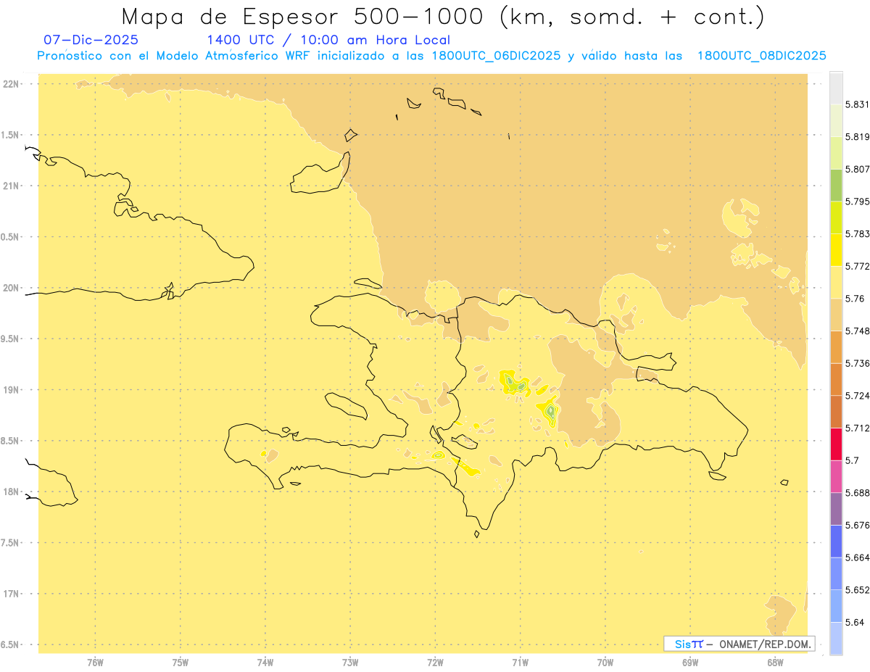
Task: Click the color scale value 5.748
Action: (858, 331)
